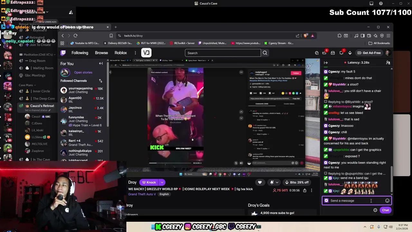Viewport: 412px width, 232px height.
Task: Open new browser tab plus button
Action: click(116, 27)
